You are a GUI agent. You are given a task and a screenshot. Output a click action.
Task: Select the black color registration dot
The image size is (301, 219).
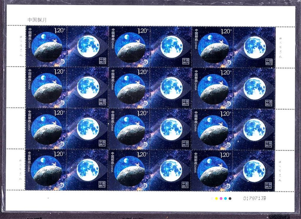click(x=230, y=198)
